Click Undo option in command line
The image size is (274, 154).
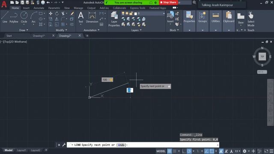click(121, 145)
